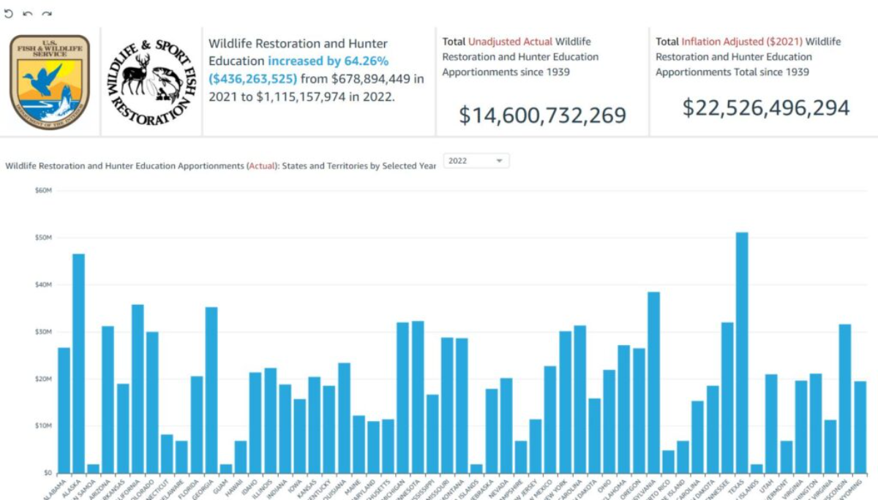Image resolution: width=878 pixels, height=500 pixels.
Task: Click the reset (revert) arrow icon
Action: tap(9, 14)
